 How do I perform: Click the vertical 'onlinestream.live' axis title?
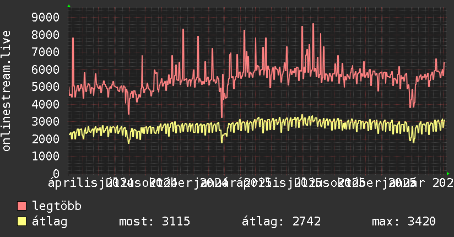[7, 91]
